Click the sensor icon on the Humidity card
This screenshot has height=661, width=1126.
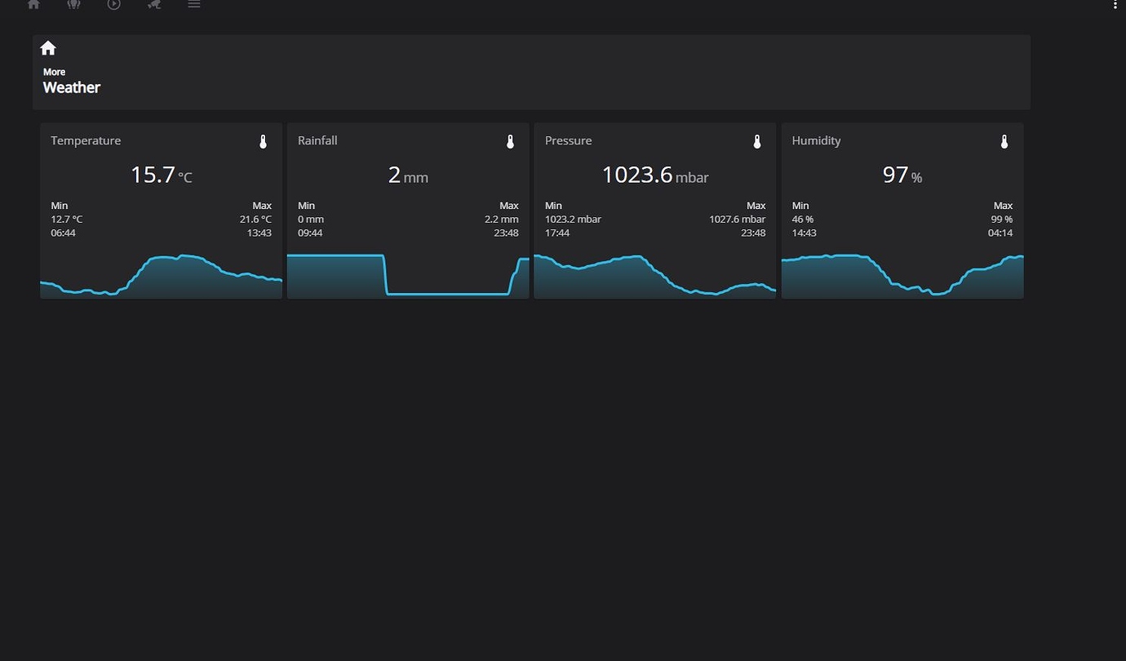click(1004, 140)
